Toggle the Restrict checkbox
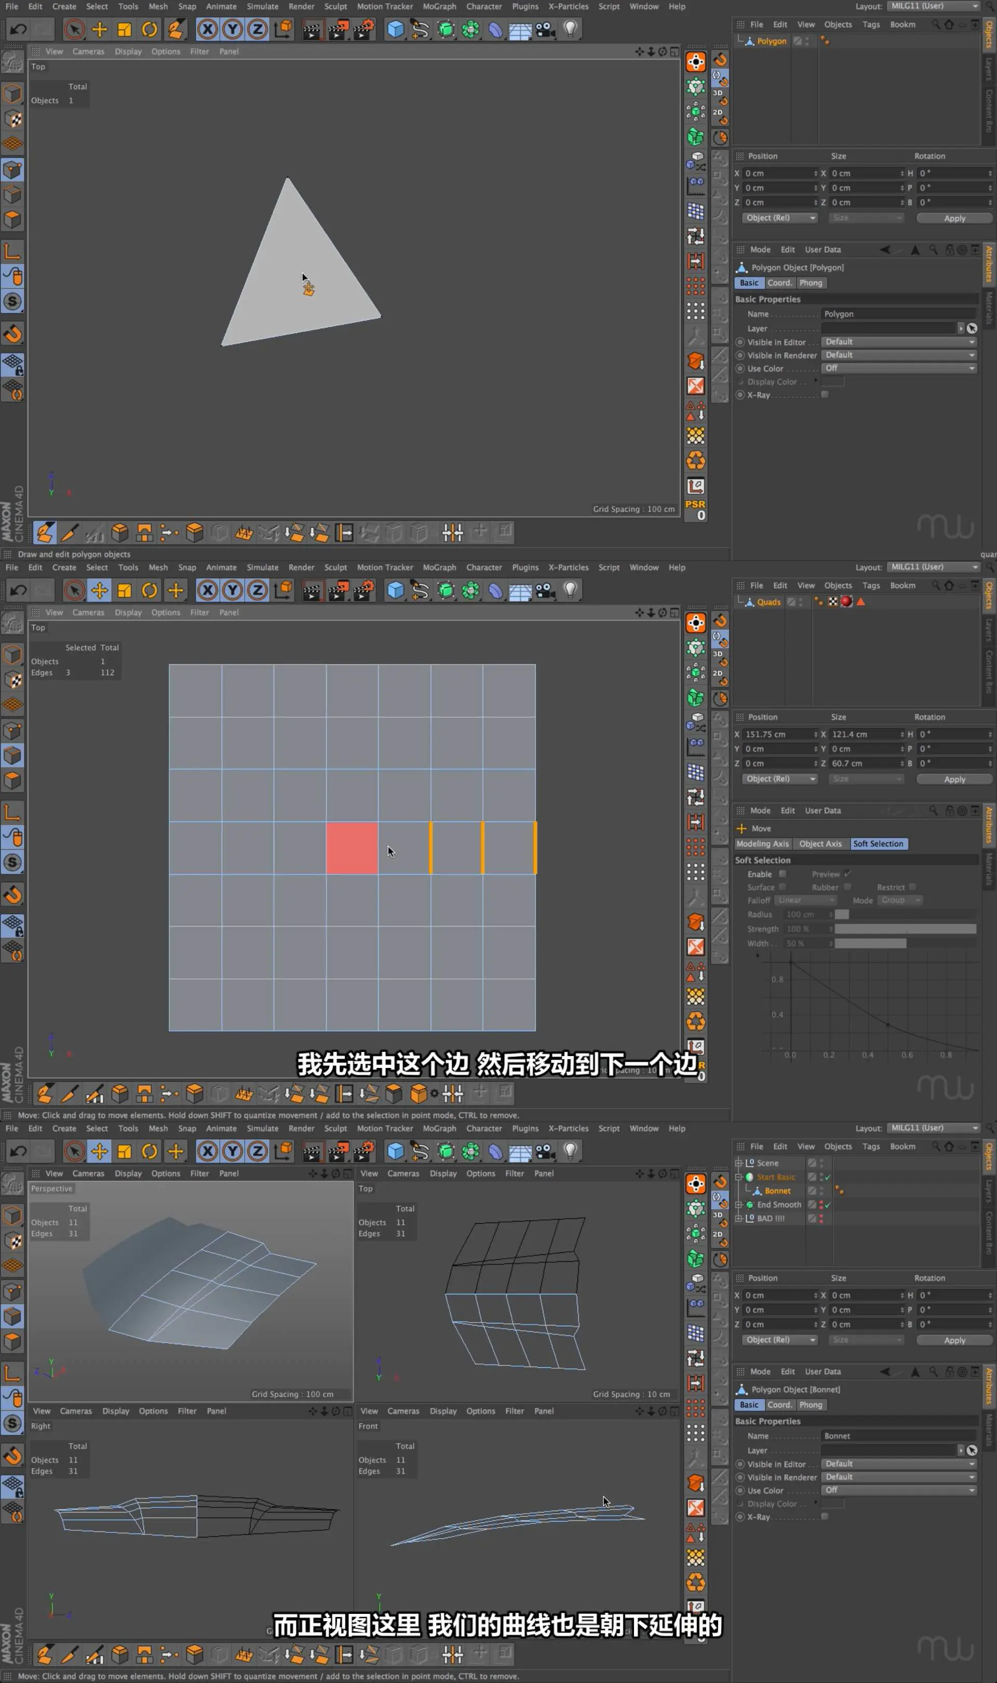This screenshot has width=997, height=1683. pos(912,886)
